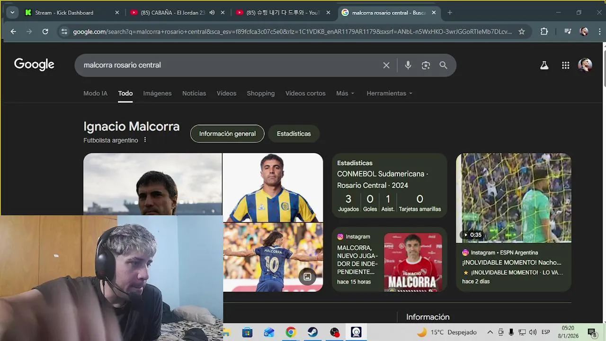Open Malcorra number 10 celebration photo

pos(273,258)
